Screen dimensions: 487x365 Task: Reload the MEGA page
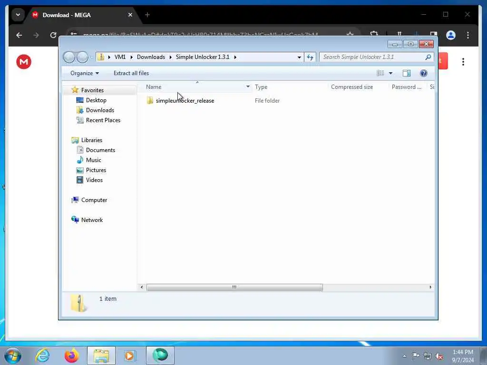(x=53, y=35)
